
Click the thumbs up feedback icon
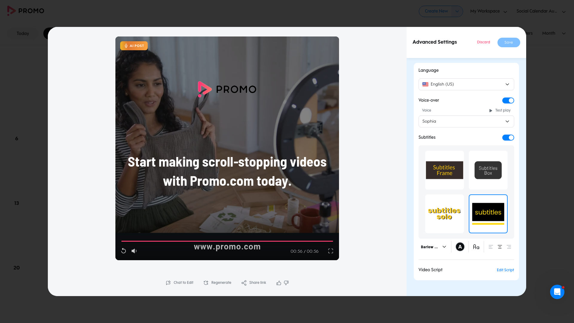(x=279, y=283)
